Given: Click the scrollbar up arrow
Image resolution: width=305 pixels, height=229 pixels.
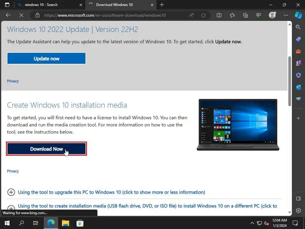Looking at the screenshot, I should [290, 24].
